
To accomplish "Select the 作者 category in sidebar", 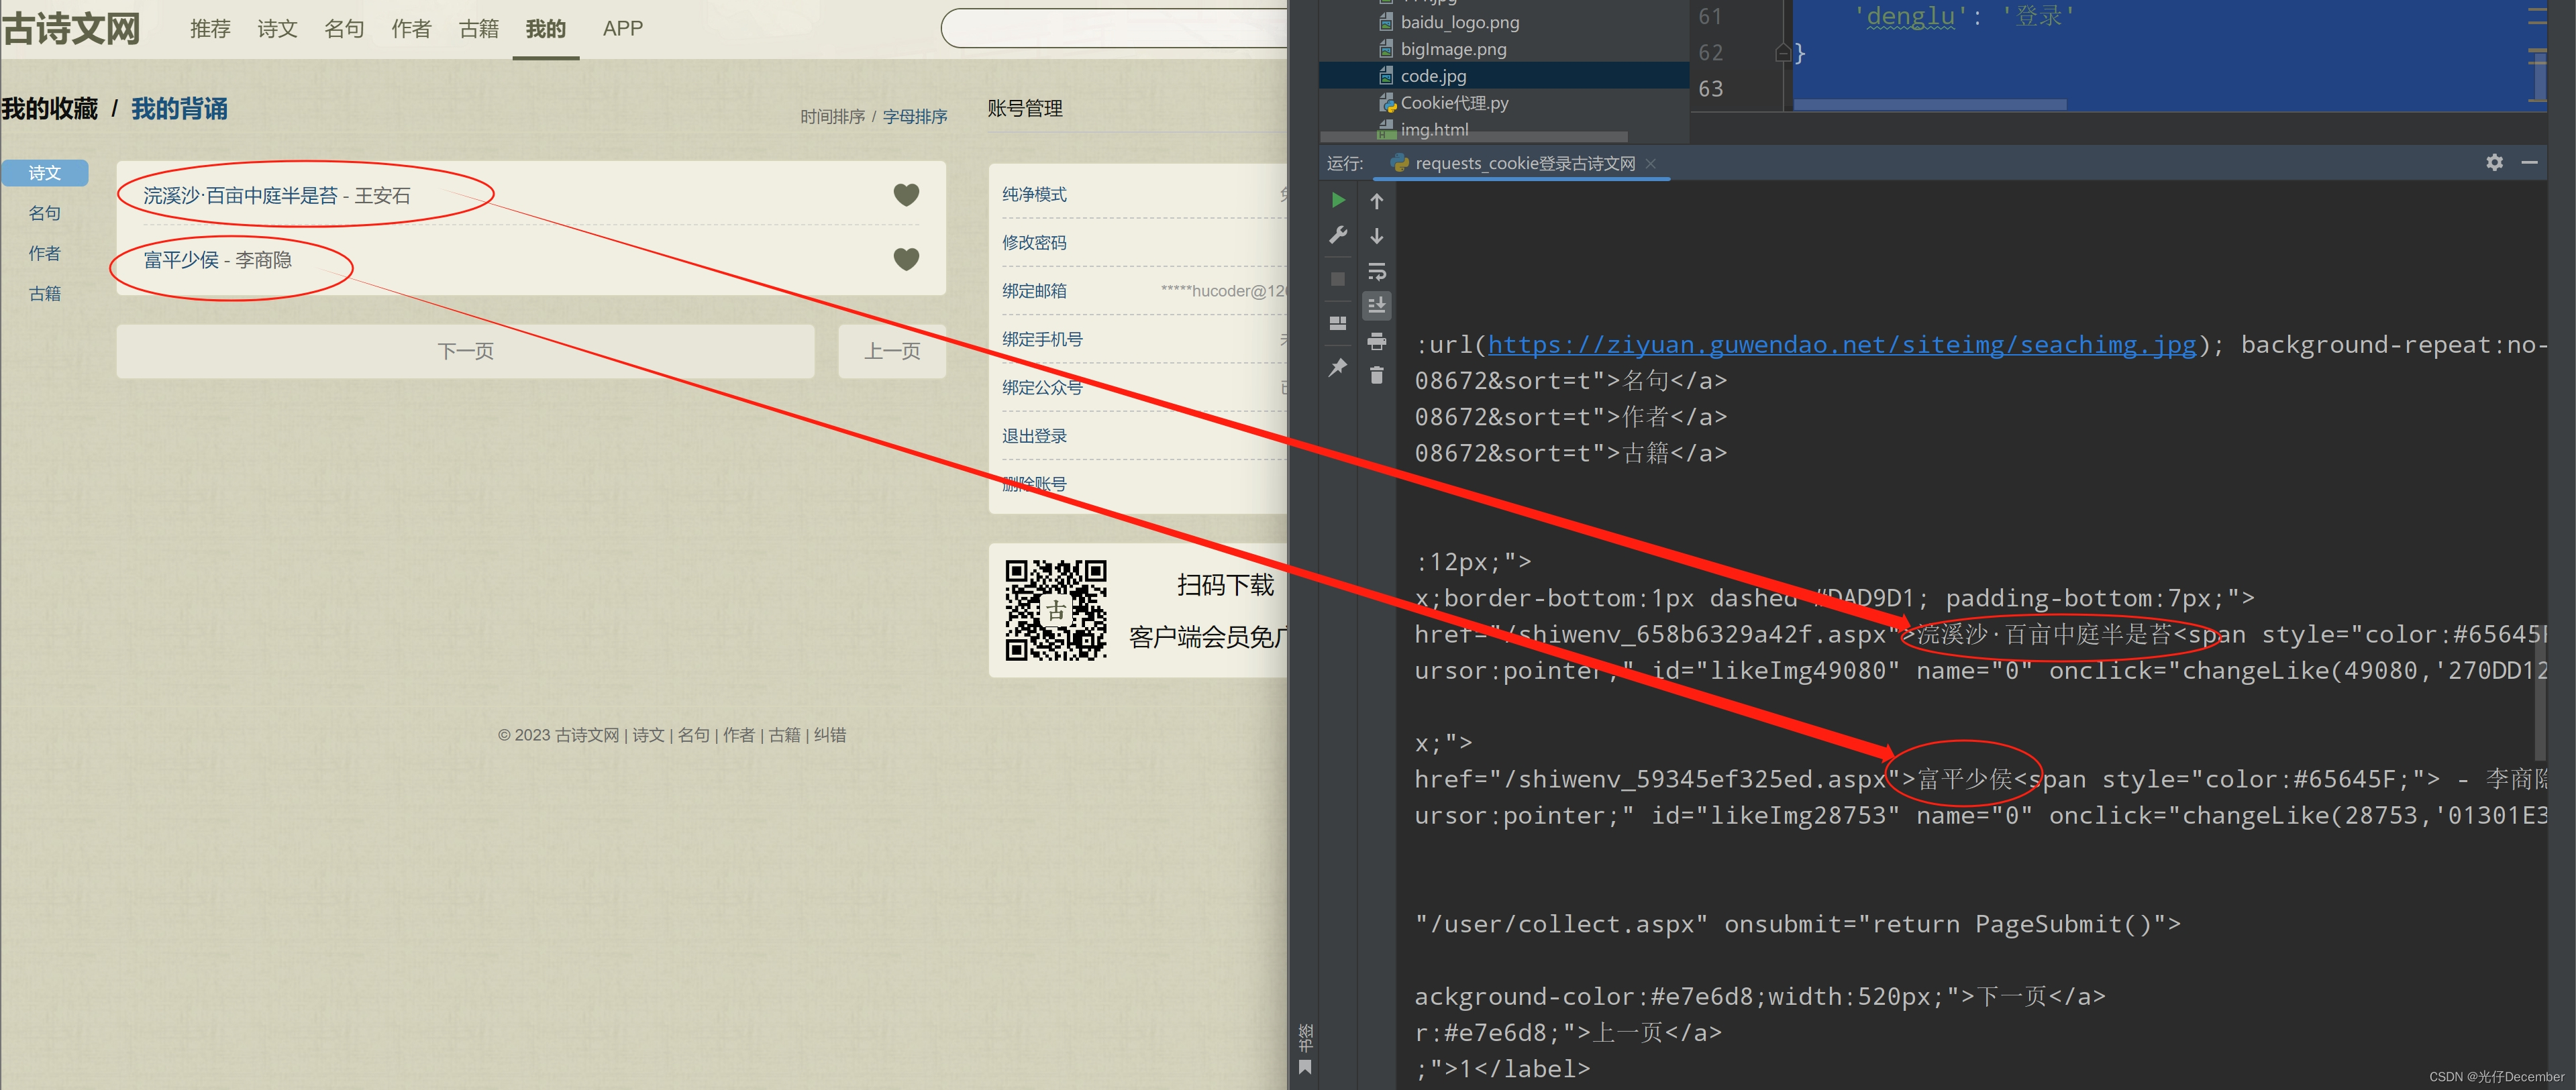I will click(45, 253).
